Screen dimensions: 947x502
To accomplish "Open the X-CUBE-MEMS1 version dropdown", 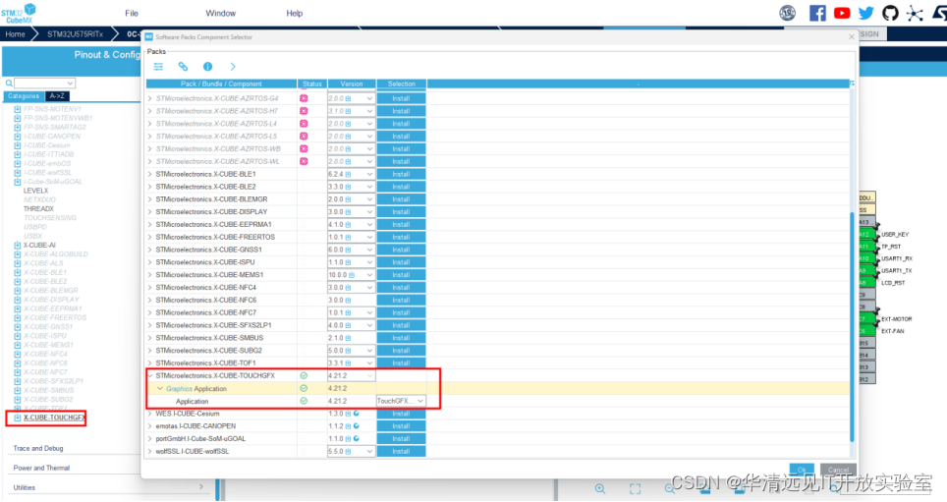I will click(369, 275).
